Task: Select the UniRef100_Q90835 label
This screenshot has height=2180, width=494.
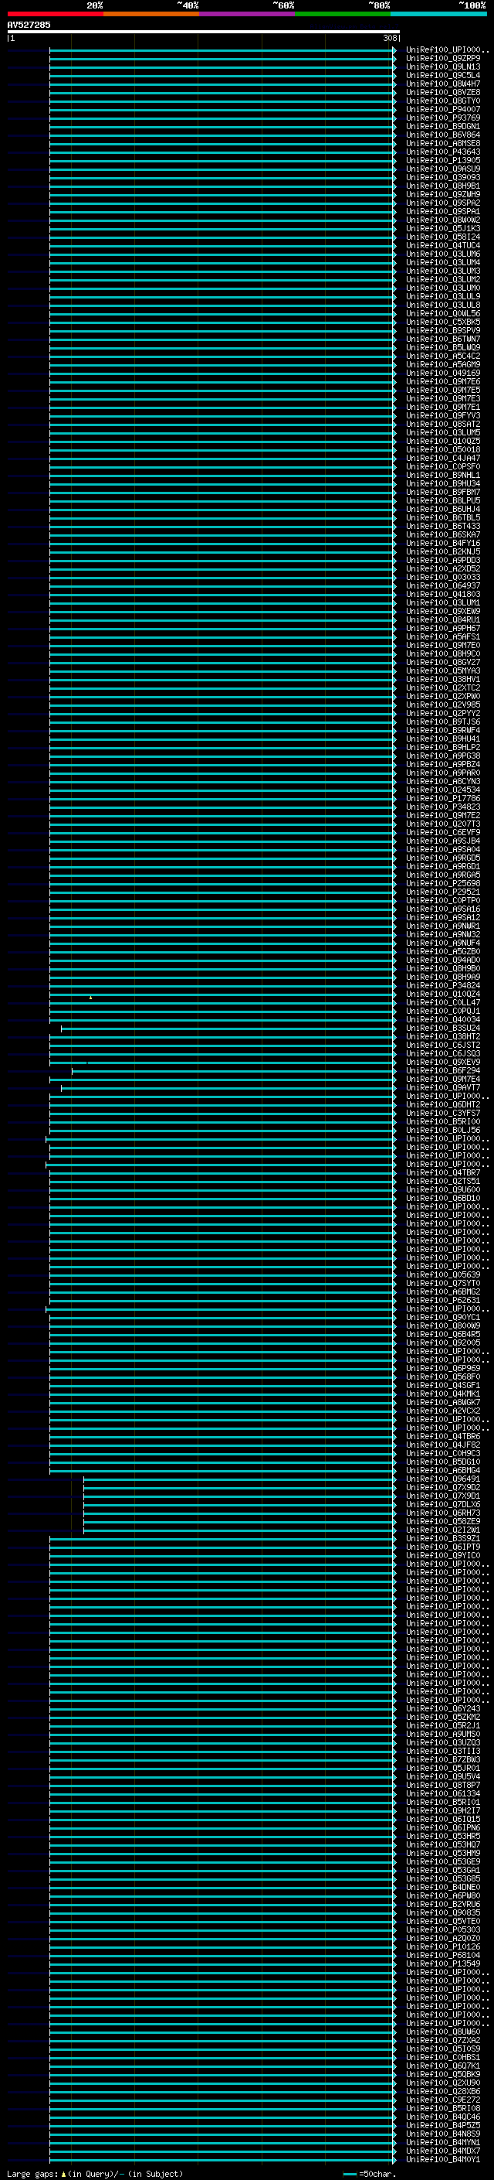Action: pyautogui.click(x=443, y=1912)
